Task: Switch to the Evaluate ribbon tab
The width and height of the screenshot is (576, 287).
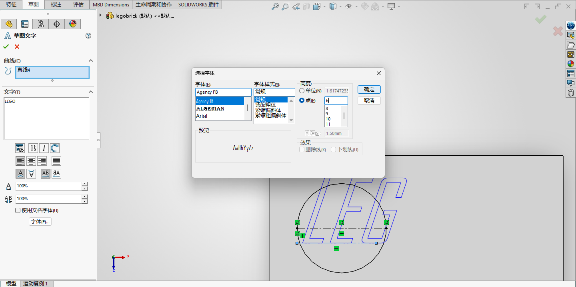Action: pos(78,4)
